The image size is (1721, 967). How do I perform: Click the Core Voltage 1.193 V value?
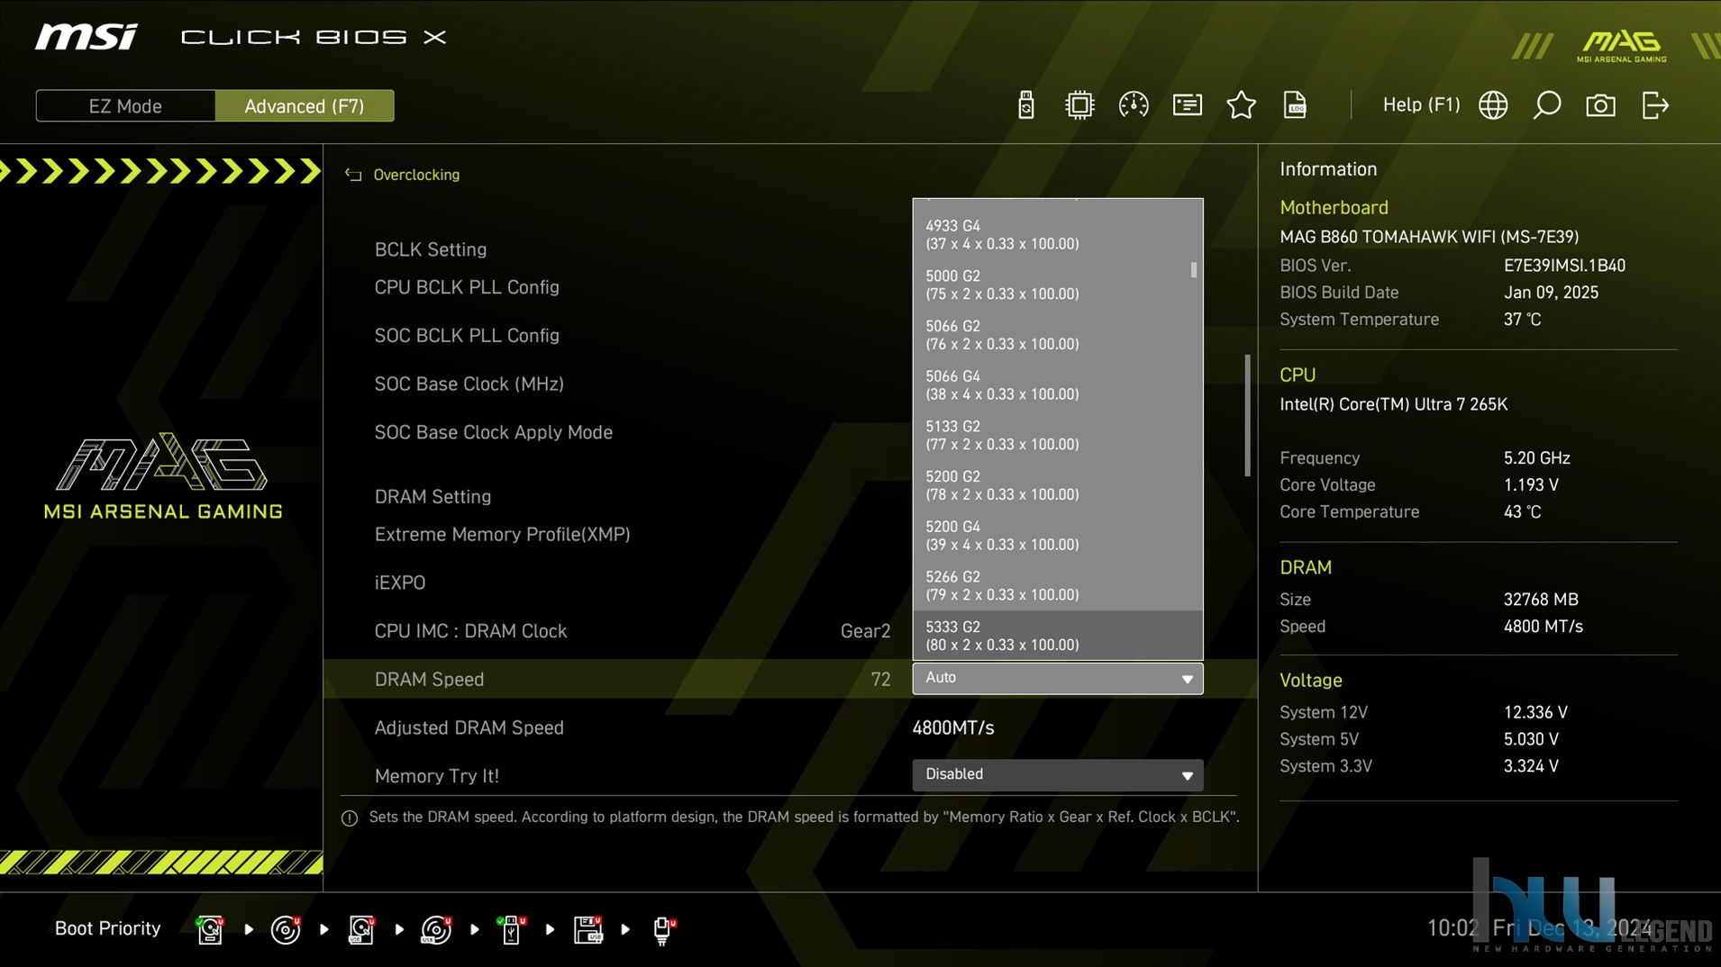click(x=1531, y=485)
